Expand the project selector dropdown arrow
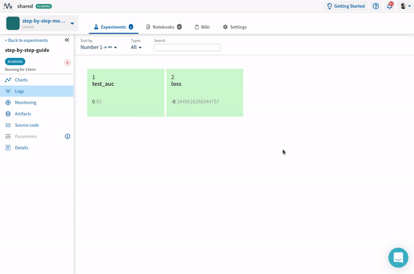The height and width of the screenshot is (274, 414). click(72, 23)
